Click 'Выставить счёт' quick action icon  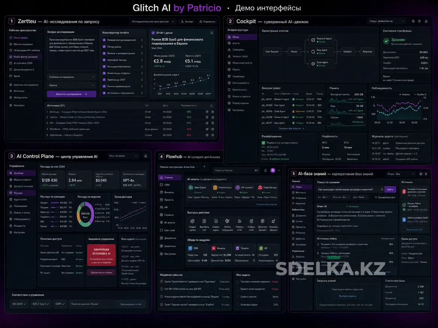coord(204,221)
